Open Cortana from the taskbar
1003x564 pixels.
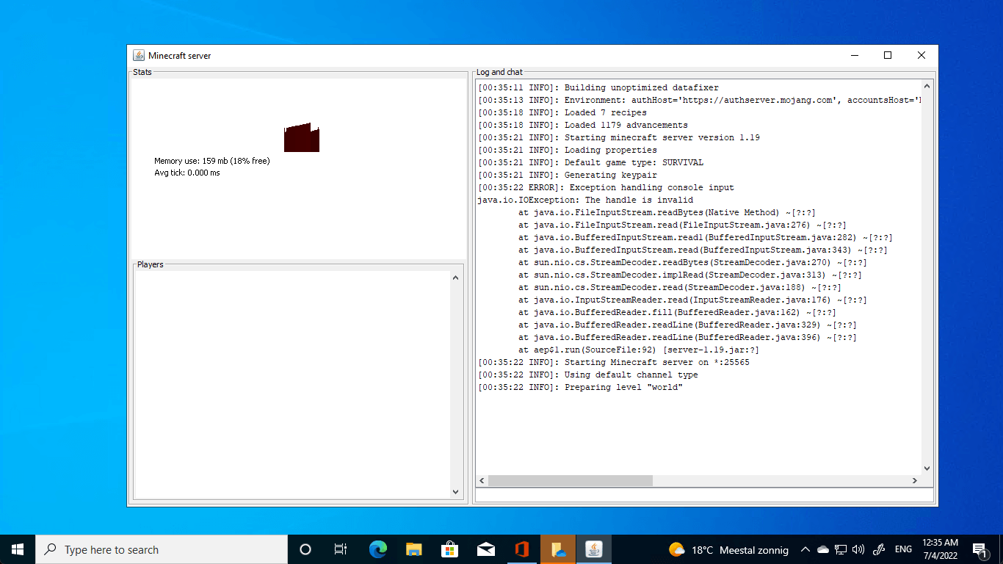305,549
